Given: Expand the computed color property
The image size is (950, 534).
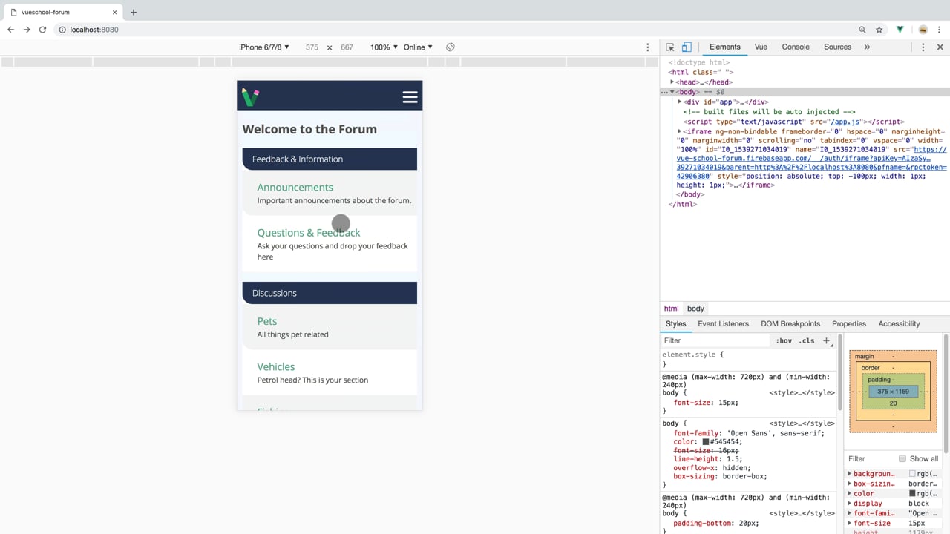Looking at the screenshot, I should (850, 493).
